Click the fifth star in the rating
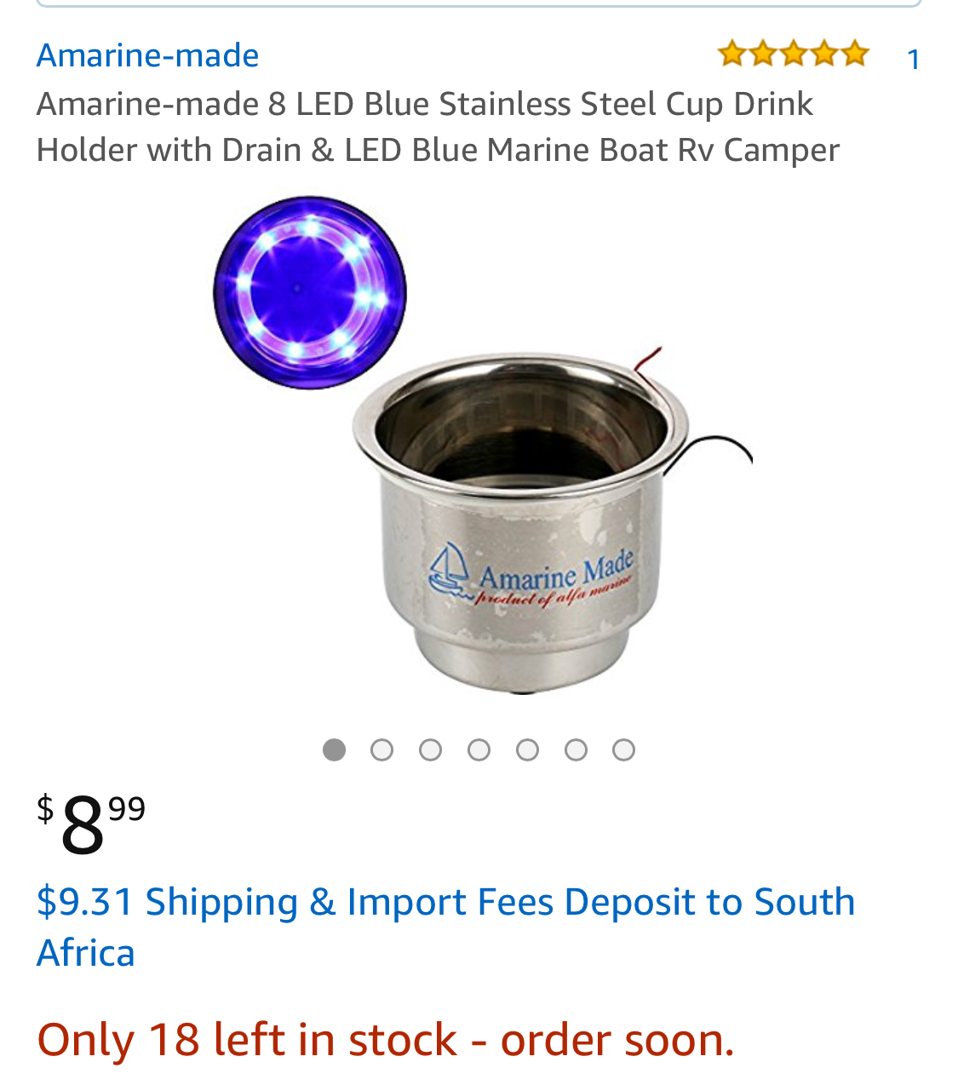This screenshot has height=1085, width=958. [x=854, y=55]
